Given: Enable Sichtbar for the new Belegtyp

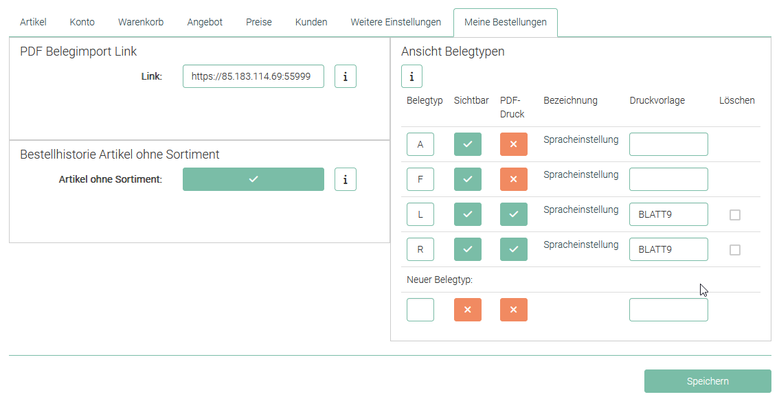Looking at the screenshot, I should pos(467,310).
